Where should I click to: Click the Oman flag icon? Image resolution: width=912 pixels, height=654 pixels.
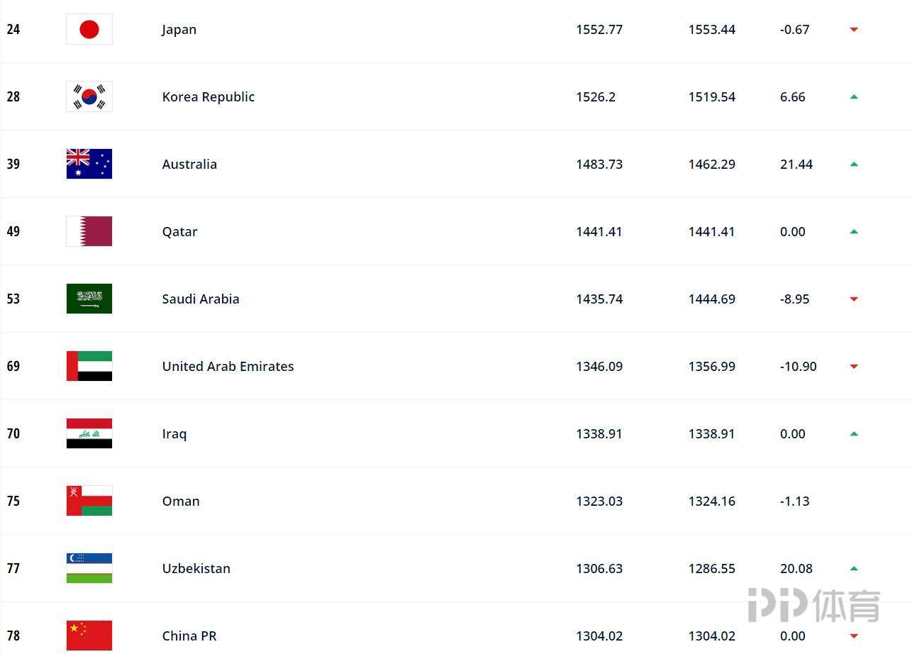89,501
